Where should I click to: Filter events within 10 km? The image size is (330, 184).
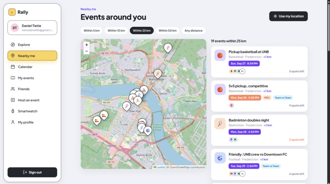click(116, 31)
